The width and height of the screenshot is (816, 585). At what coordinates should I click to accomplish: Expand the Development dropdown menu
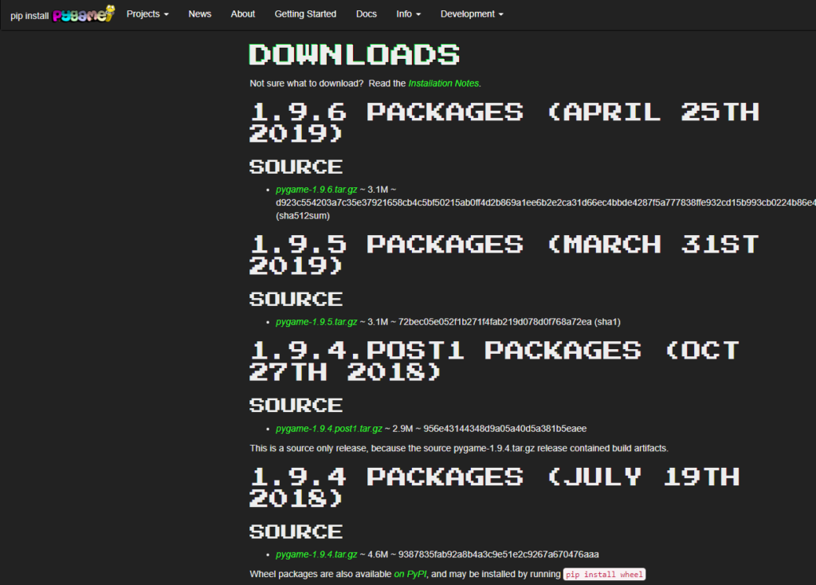point(472,14)
